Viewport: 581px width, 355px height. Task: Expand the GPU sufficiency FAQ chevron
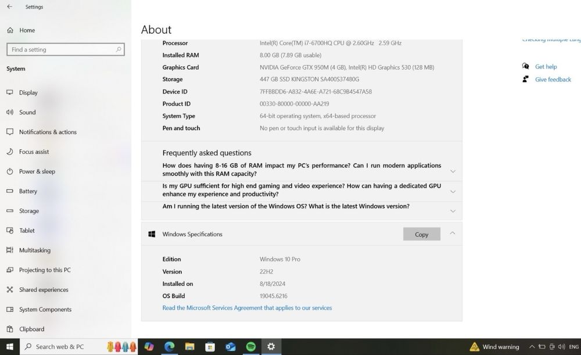[x=453, y=192]
